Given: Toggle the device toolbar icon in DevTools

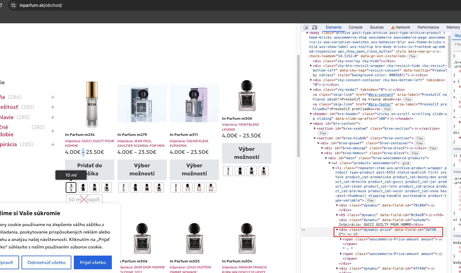Looking at the screenshot, I should tap(315, 27).
